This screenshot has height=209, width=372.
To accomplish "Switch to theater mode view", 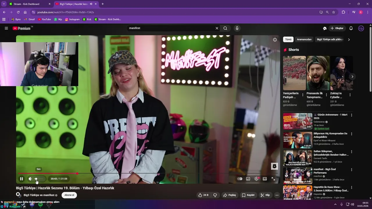I will point(265,179).
